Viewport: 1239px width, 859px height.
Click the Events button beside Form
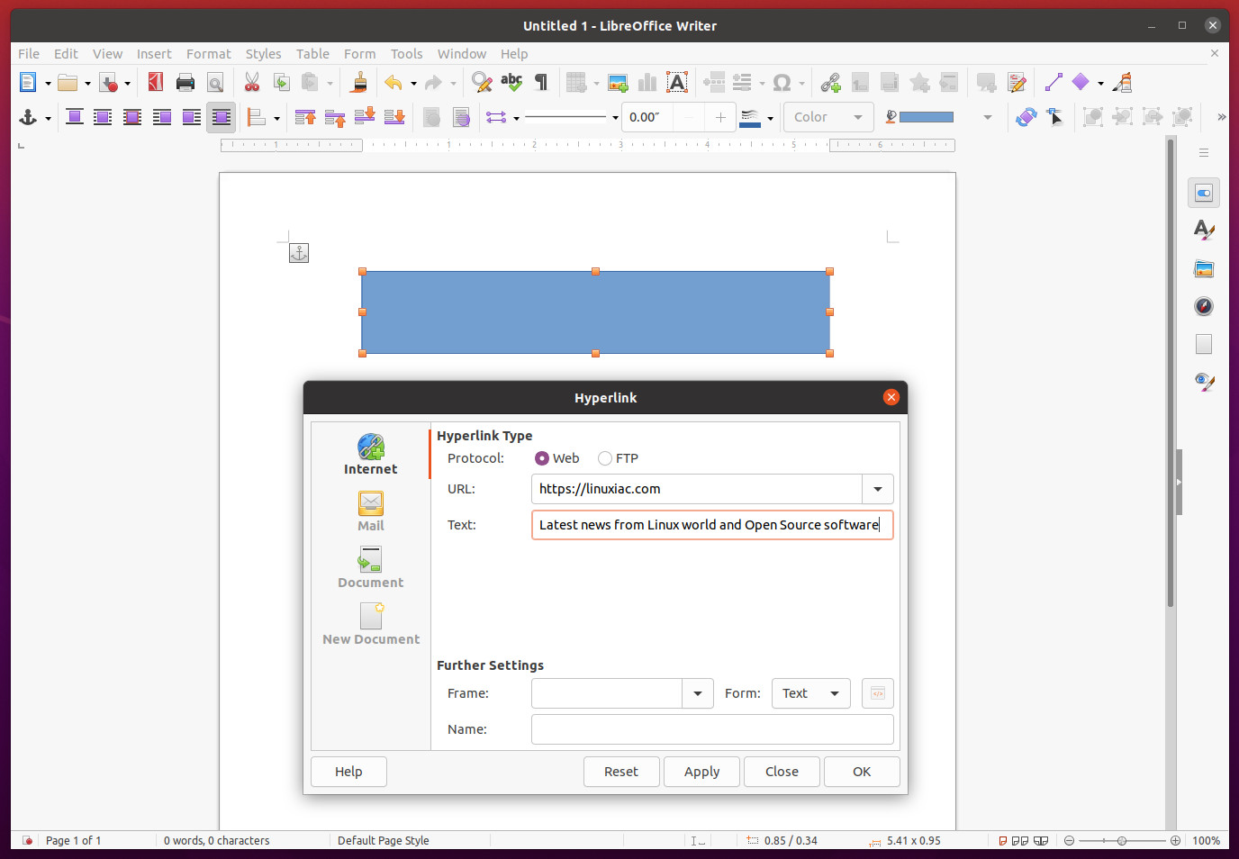point(878,693)
